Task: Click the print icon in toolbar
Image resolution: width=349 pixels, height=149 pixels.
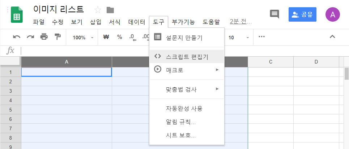Action: [44, 37]
